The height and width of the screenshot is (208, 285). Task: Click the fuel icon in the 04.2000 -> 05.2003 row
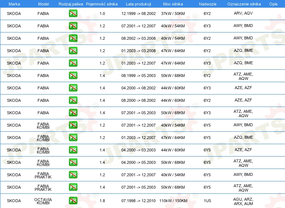[x=73, y=162]
